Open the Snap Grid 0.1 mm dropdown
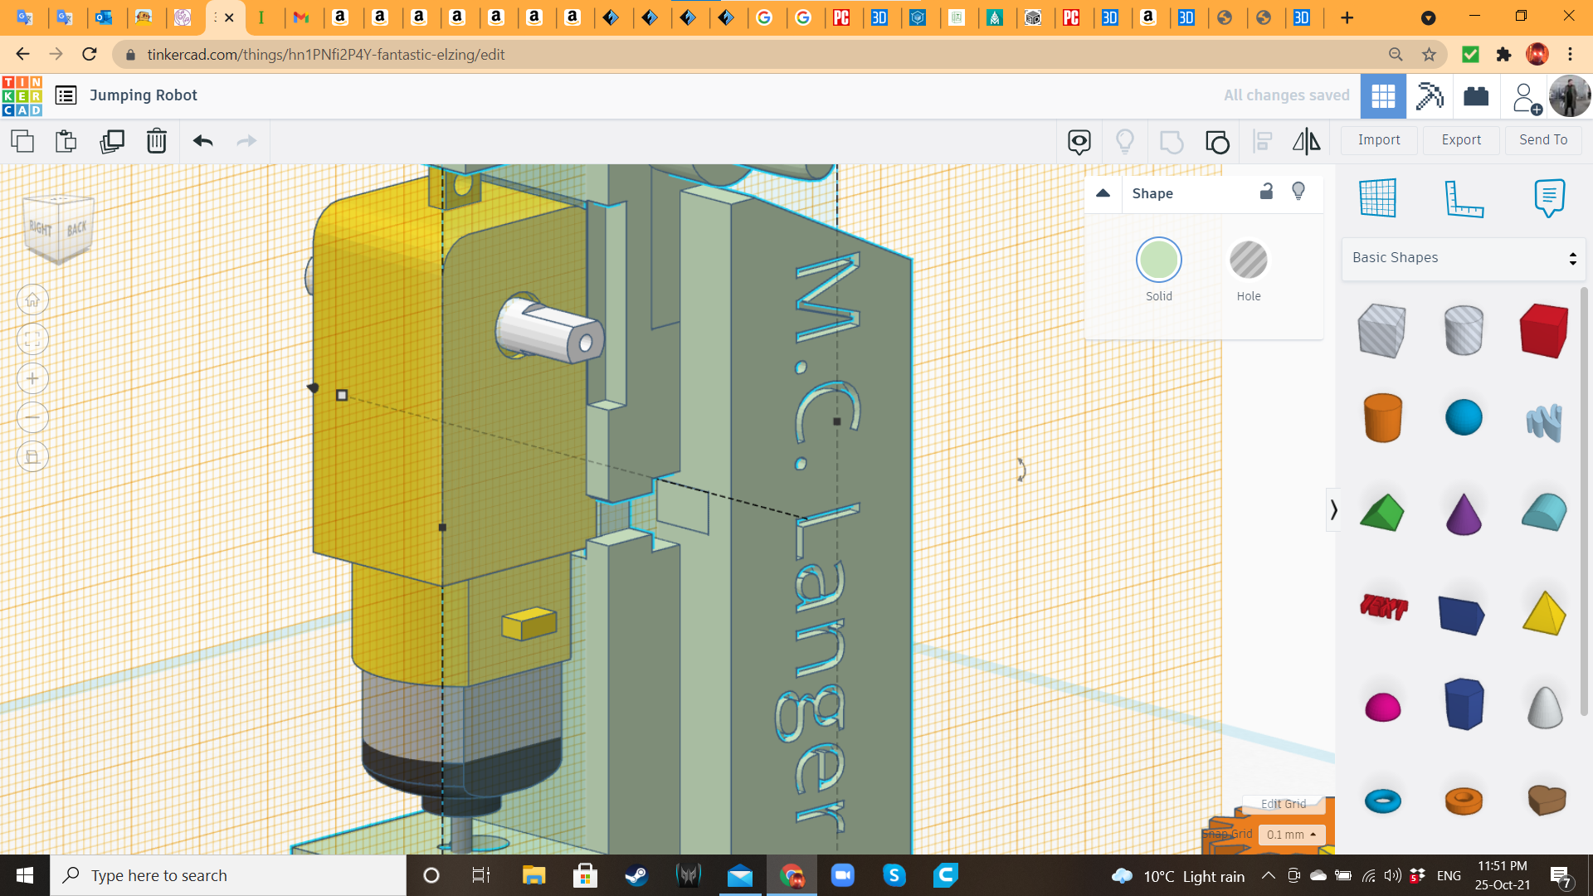Viewport: 1593px width, 896px height. point(1291,835)
